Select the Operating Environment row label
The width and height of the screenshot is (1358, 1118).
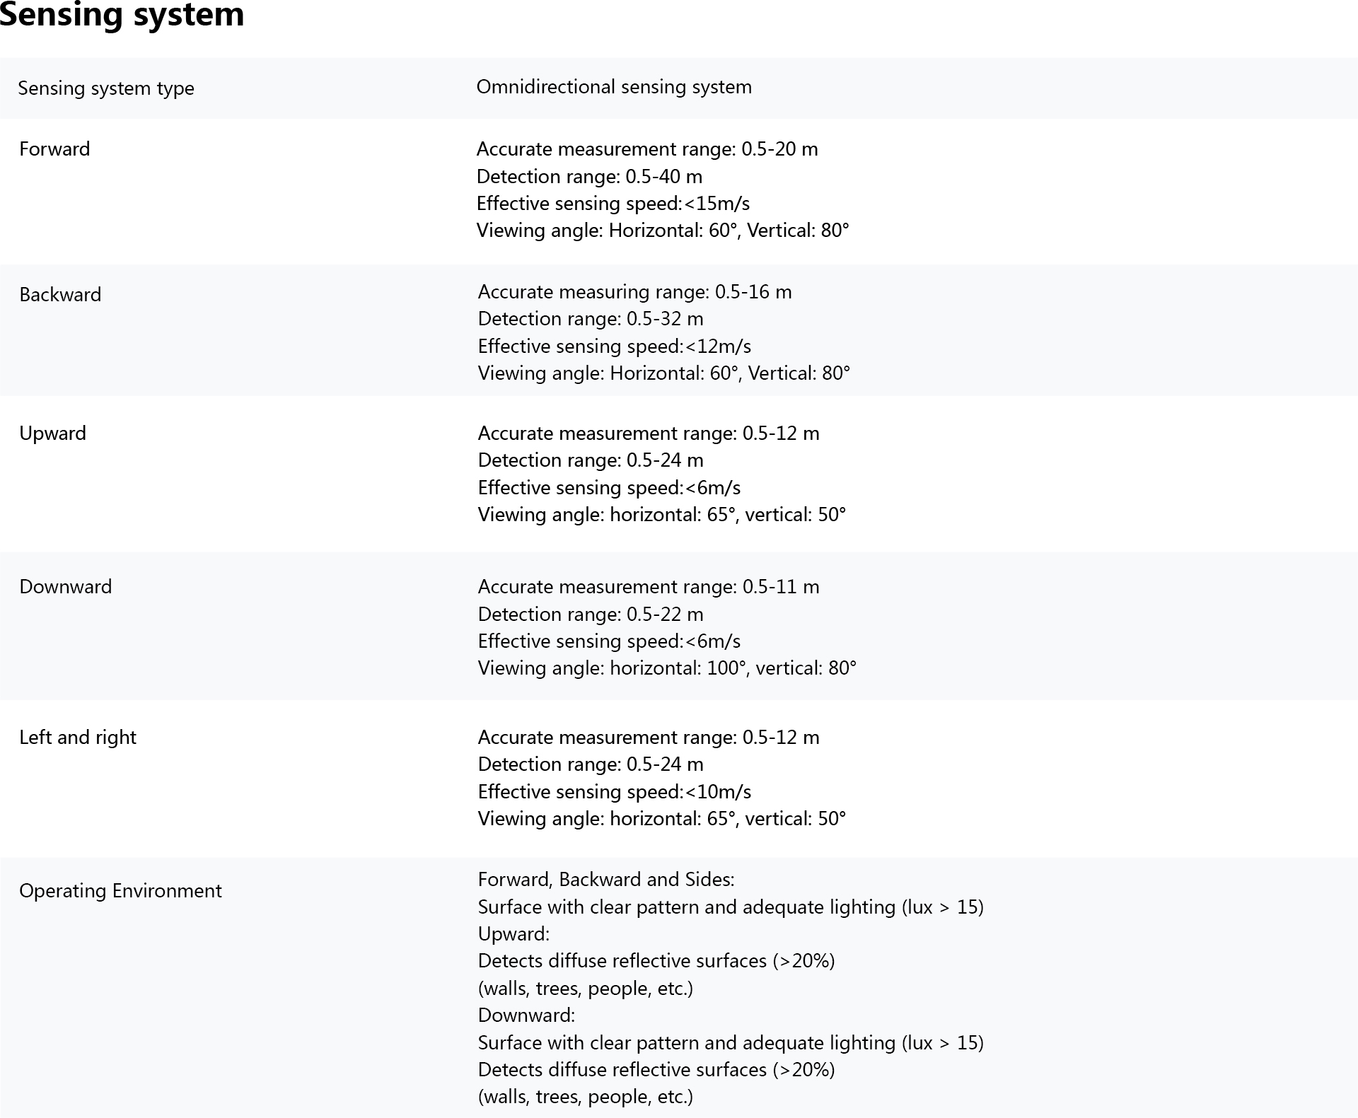point(120,891)
